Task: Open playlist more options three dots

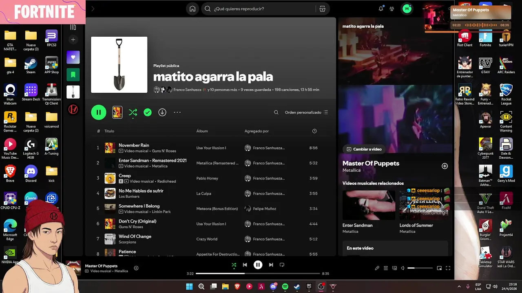Action: pos(177,112)
